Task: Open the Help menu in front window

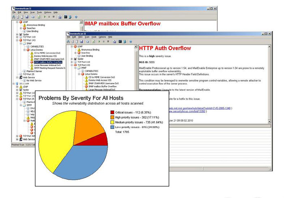Action: 110,37
